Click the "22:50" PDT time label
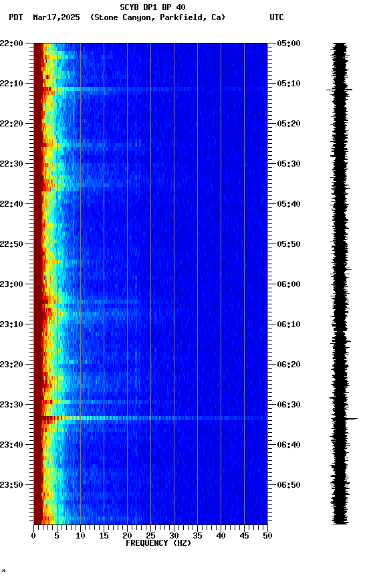Screen dimensions: 369x578 [x=11, y=244]
